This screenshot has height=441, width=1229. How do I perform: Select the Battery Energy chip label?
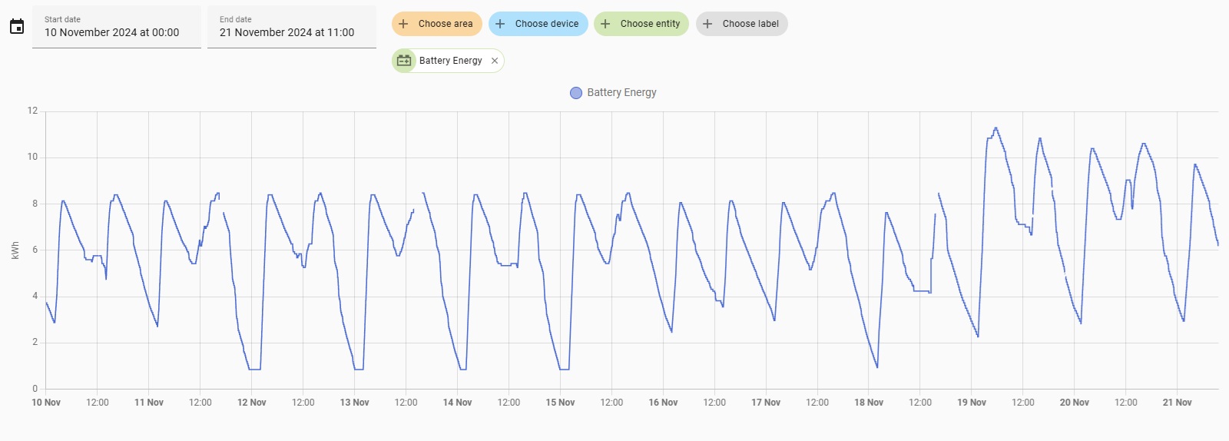450,61
